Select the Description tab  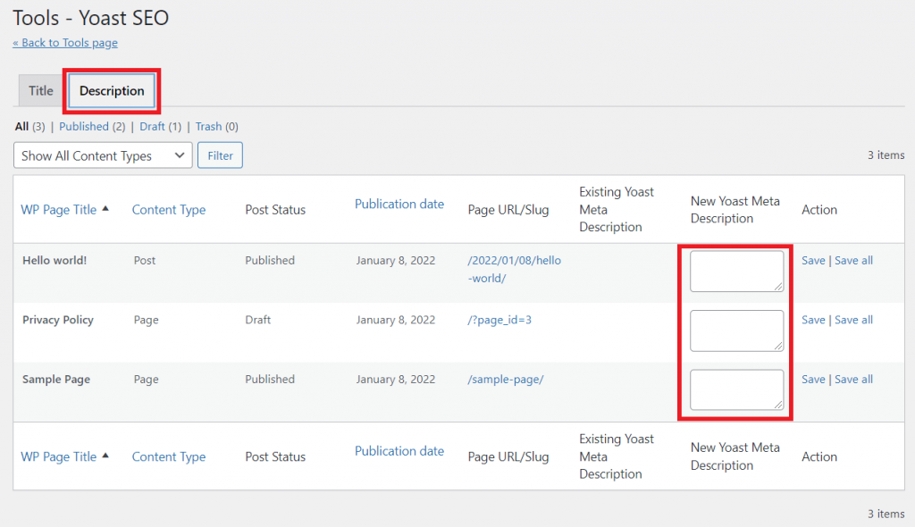tap(112, 90)
